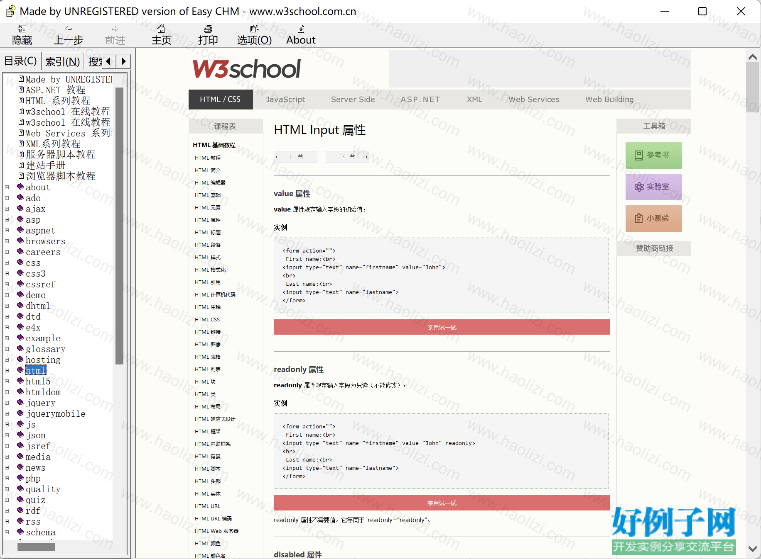Open the 'Made by UNREGISTERED' topic page icon
Screen dimensions: 761x559
coord(21,79)
